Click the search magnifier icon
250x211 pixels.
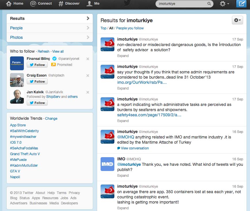click(209, 4)
